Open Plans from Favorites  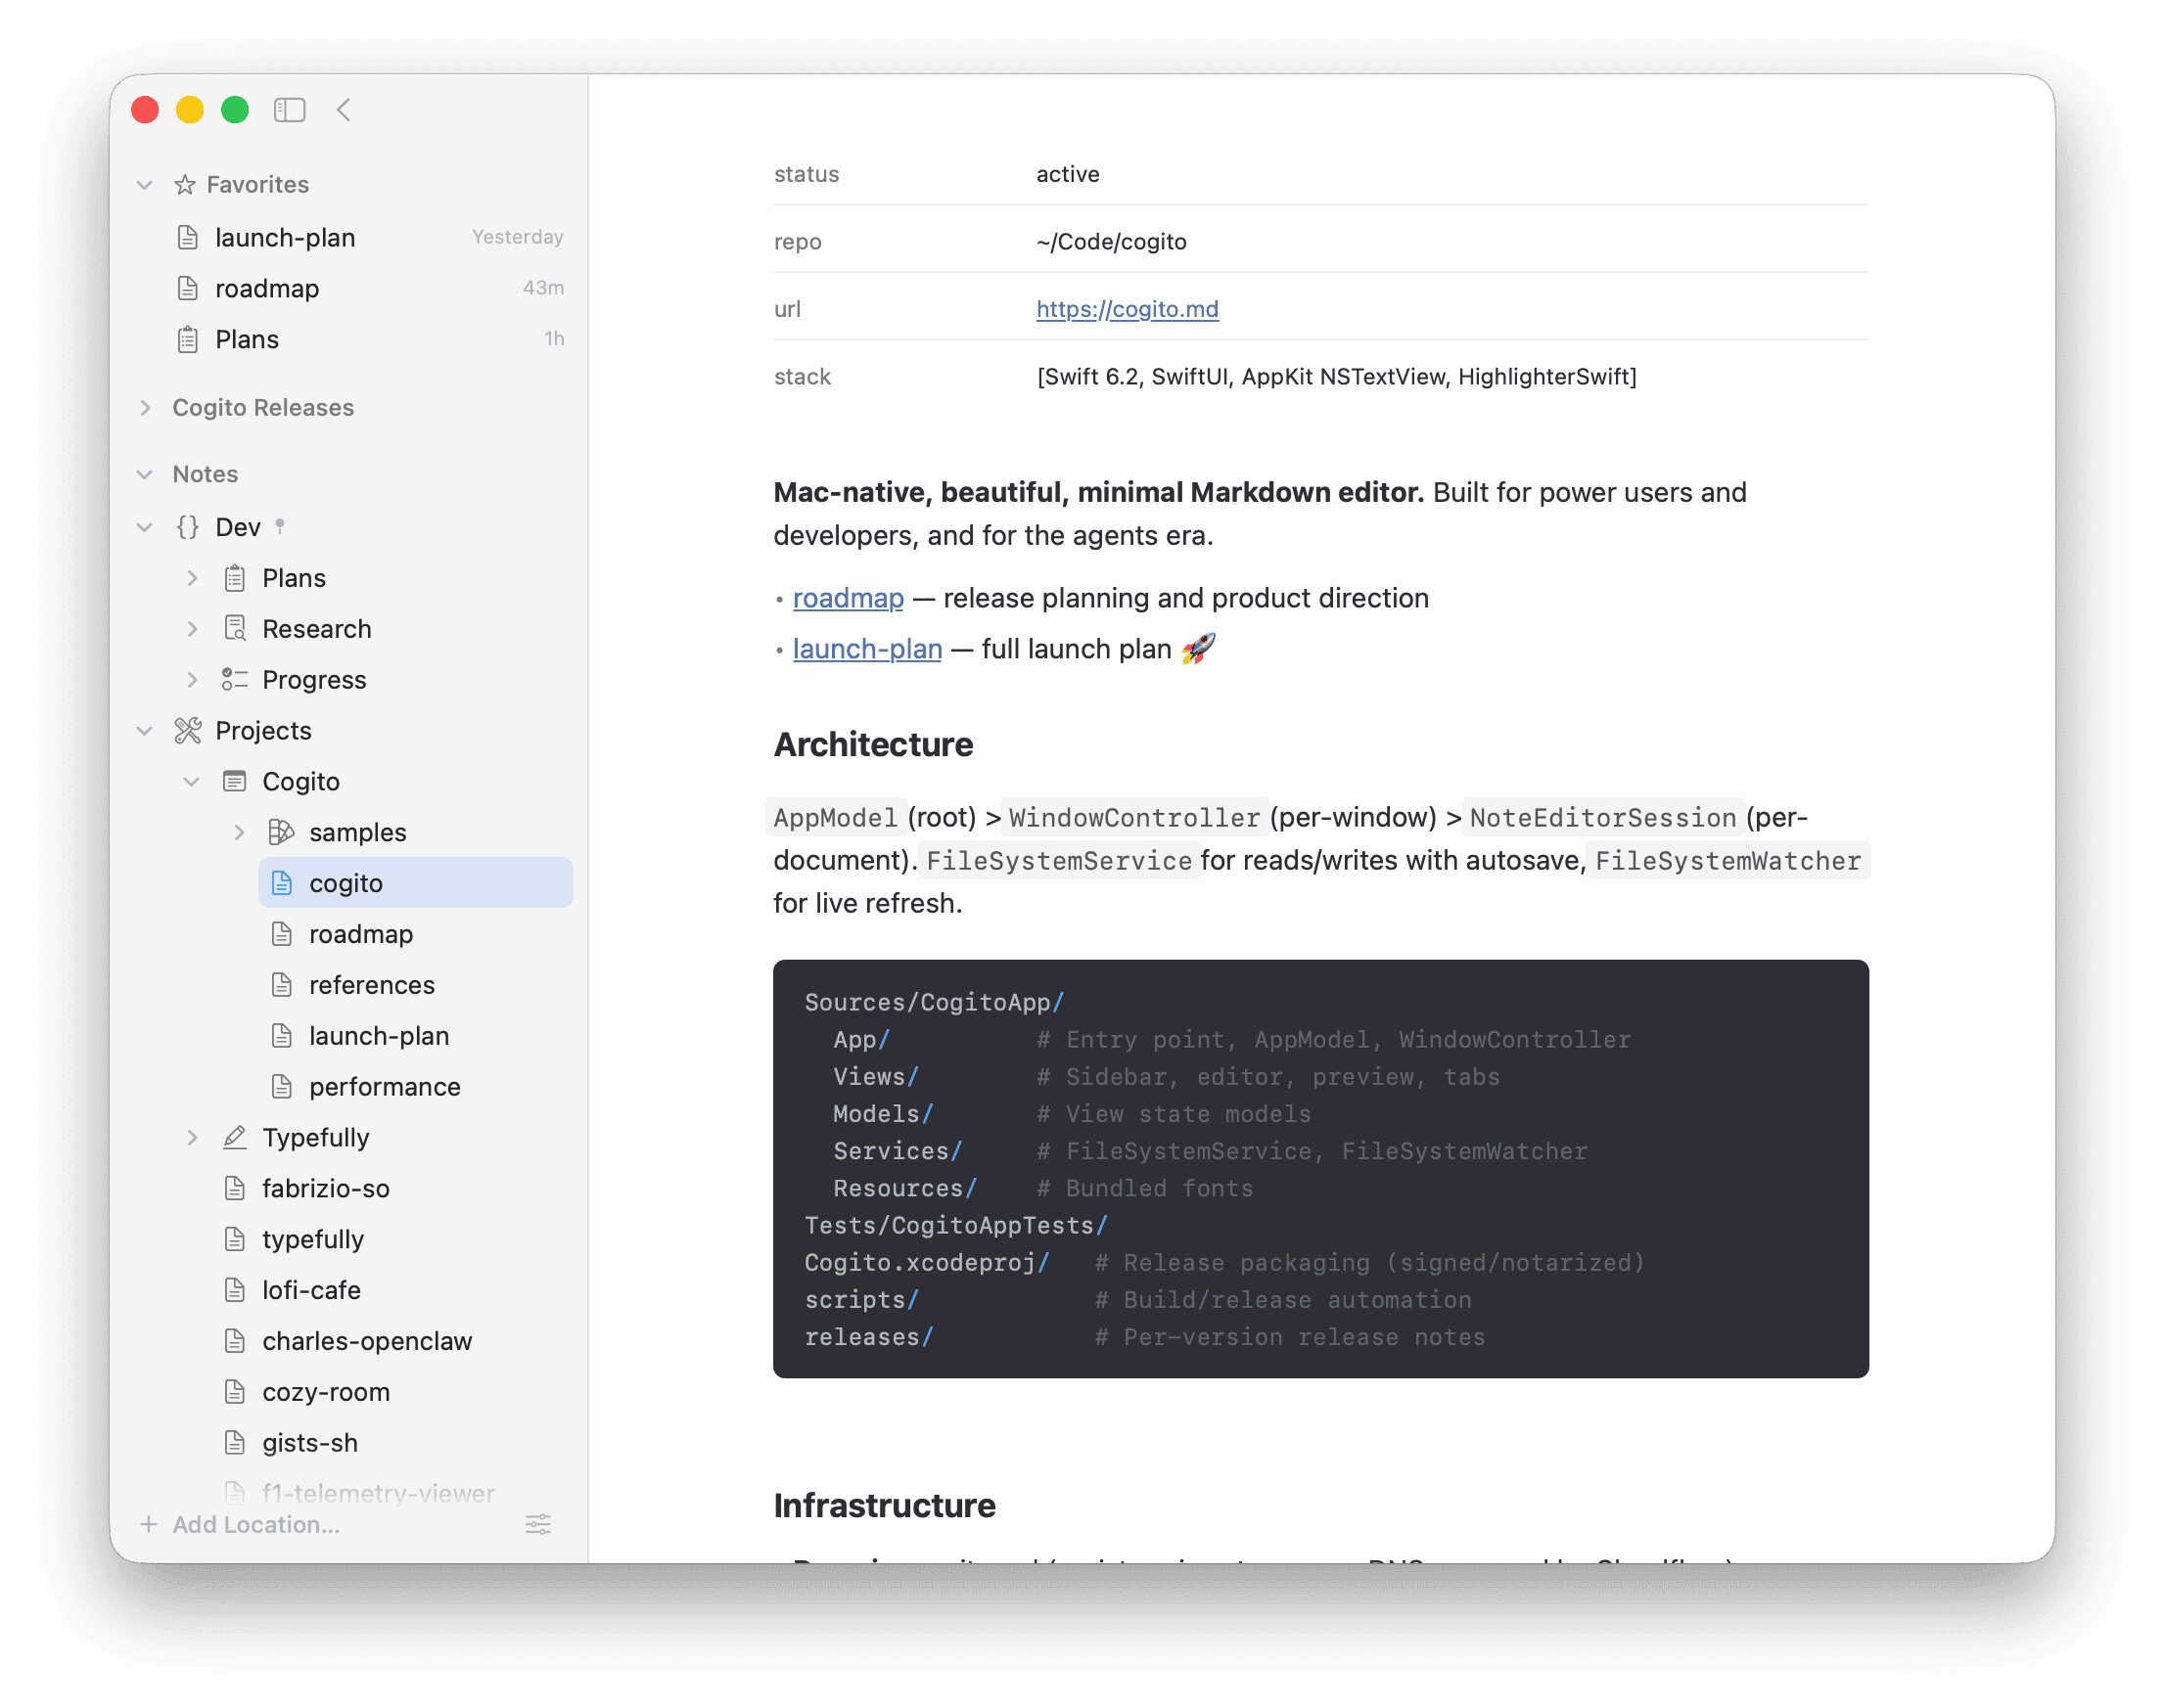point(368,340)
